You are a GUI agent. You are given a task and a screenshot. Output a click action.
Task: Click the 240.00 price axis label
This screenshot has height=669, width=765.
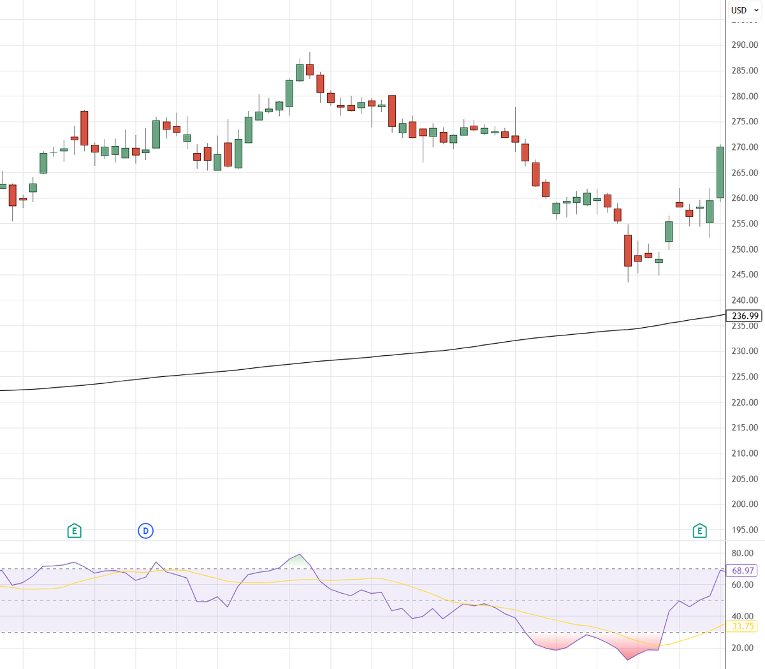coord(745,300)
